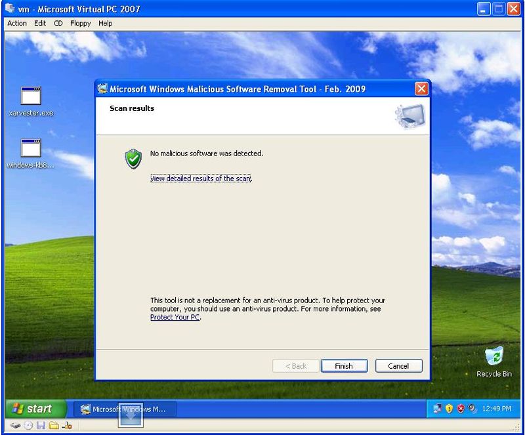
Task: Click the floppy disk icon in status bar
Action: (x=41, y=425)
